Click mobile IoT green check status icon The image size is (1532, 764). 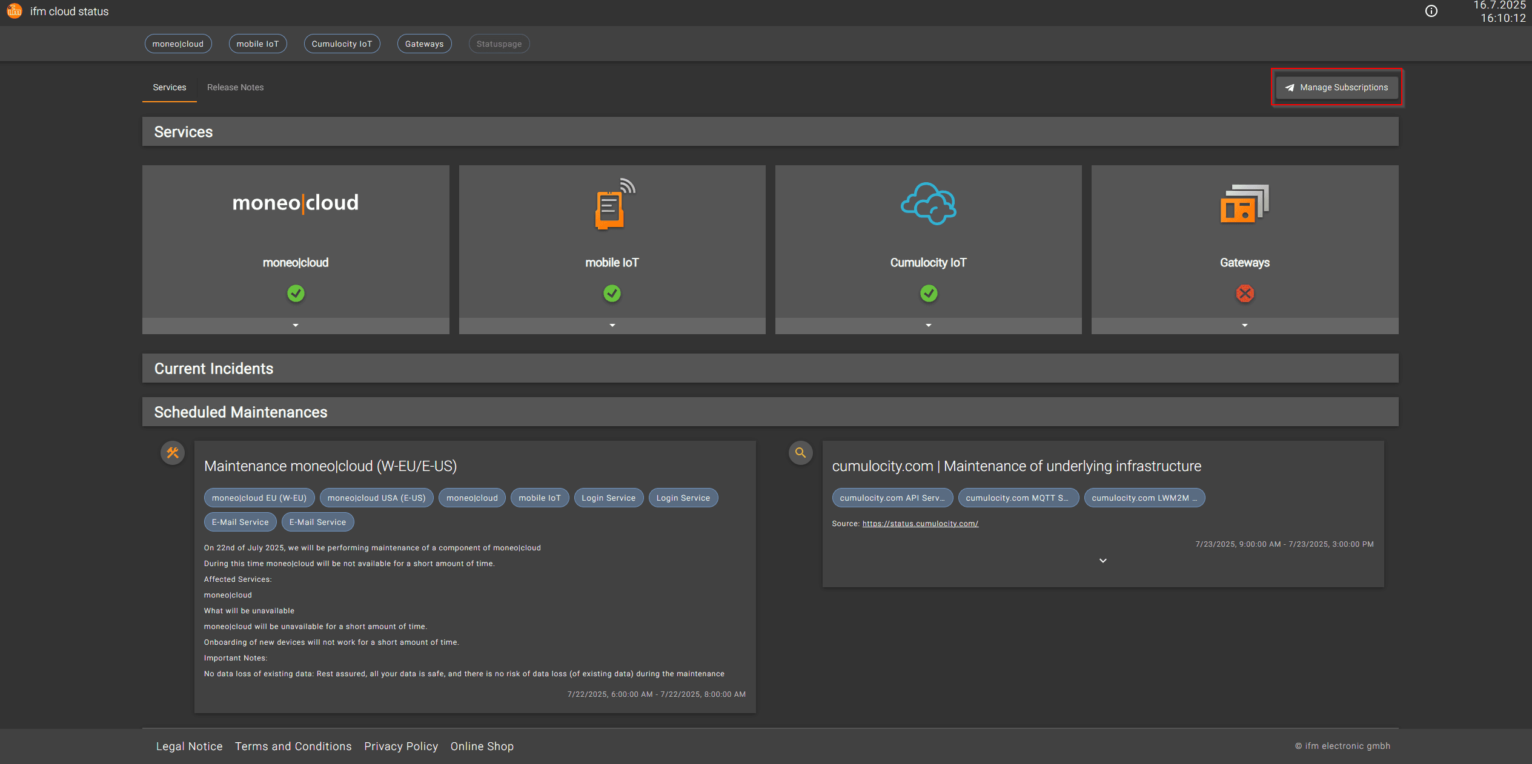click(612, 294)
